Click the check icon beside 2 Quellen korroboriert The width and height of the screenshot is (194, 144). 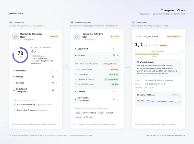[145, 84]
